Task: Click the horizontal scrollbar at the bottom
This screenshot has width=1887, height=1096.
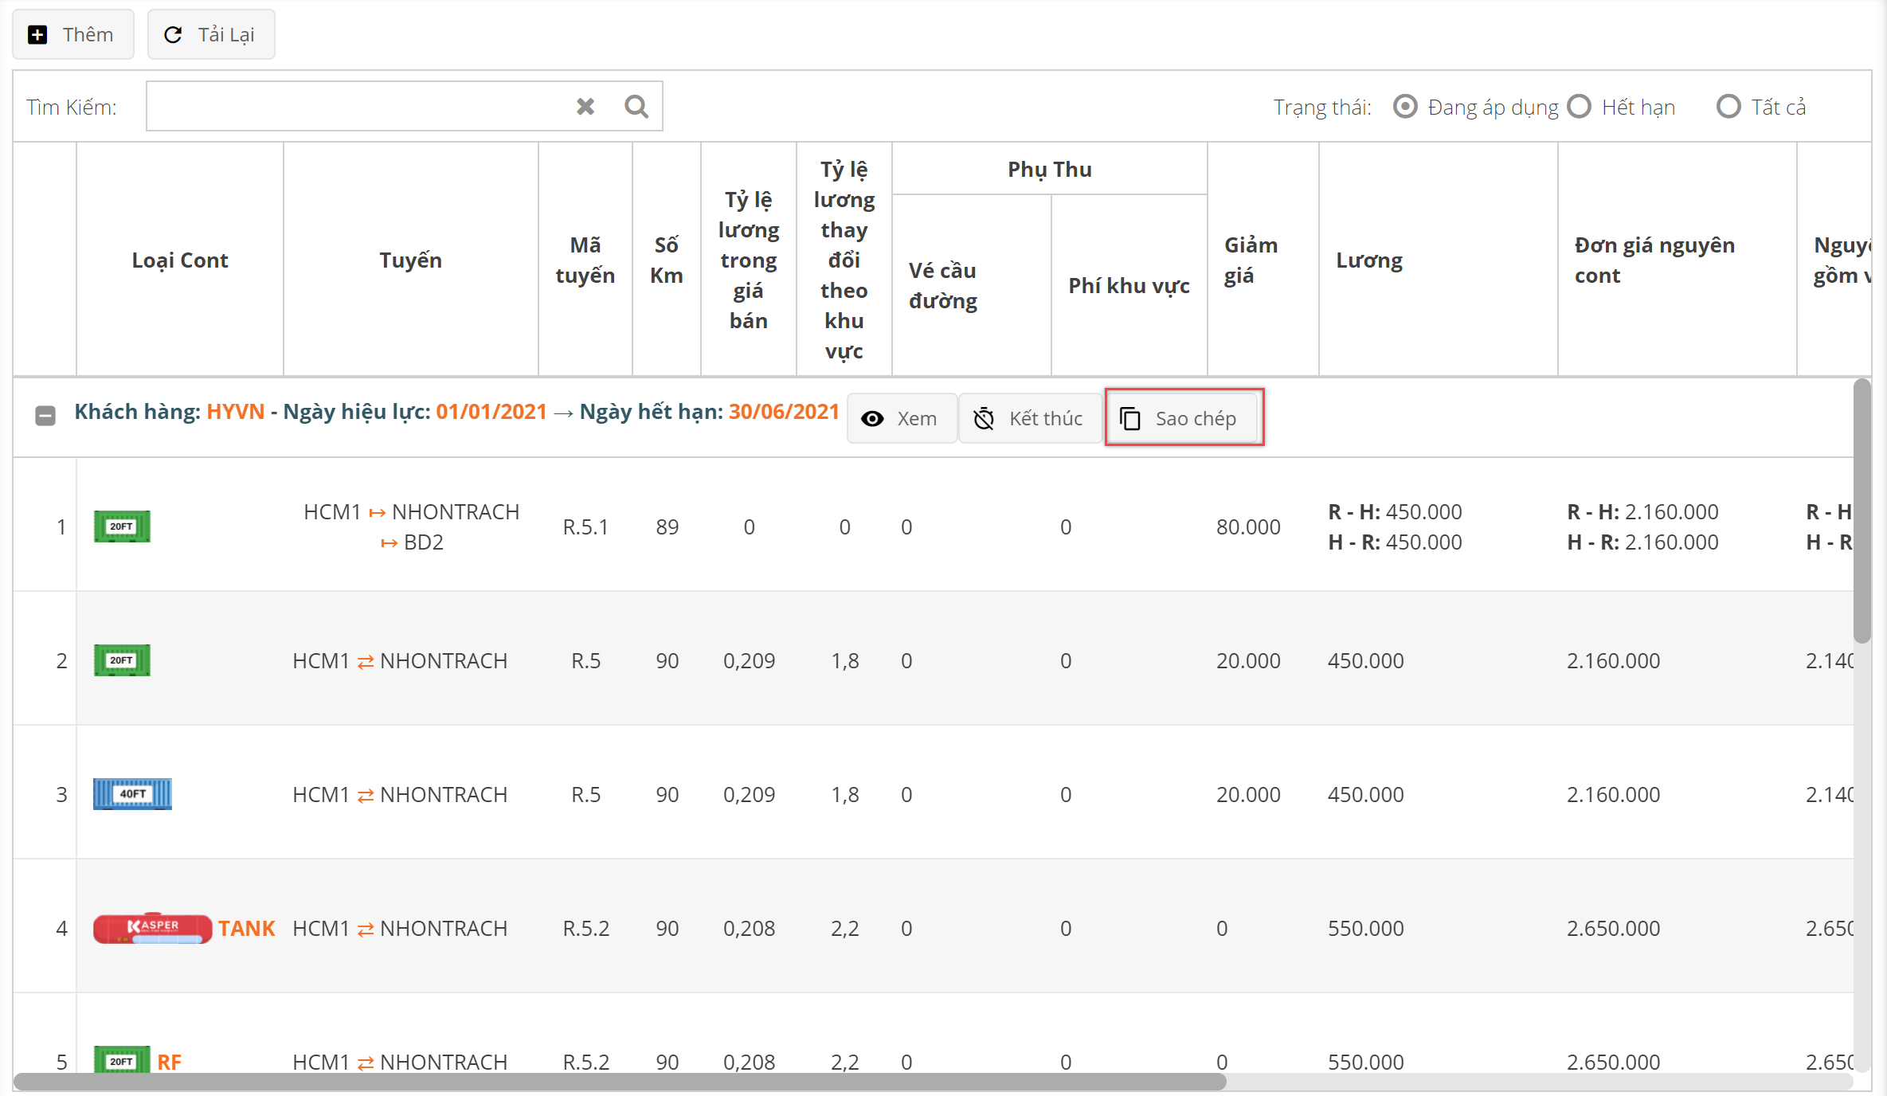Action: click(620, 1082)
